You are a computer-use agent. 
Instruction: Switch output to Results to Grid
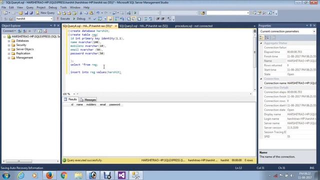[134, 19]
